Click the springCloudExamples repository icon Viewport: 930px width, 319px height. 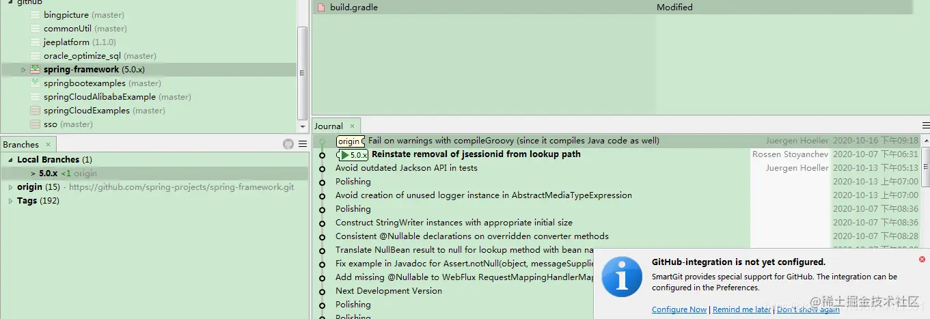(x=35, y=111)
